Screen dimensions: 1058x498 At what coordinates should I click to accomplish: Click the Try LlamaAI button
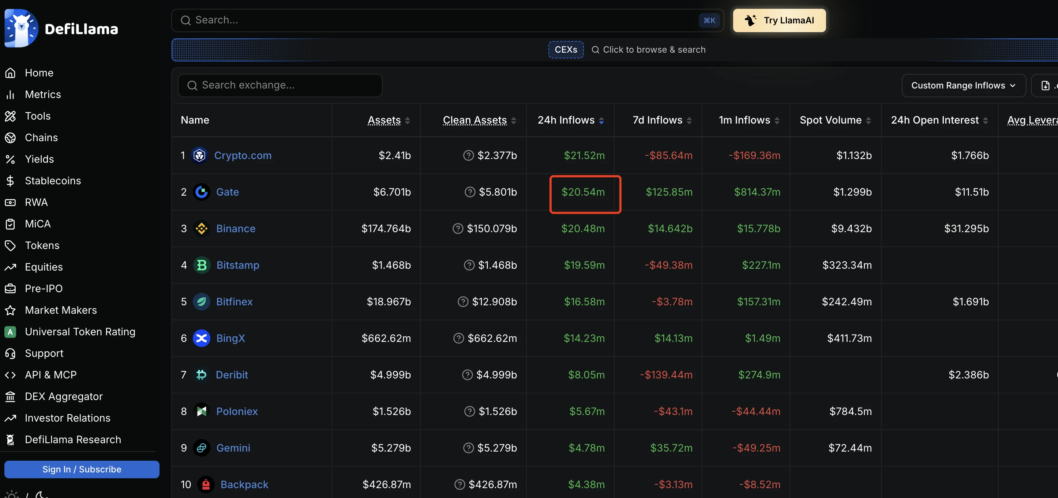(x=779, y=20)
